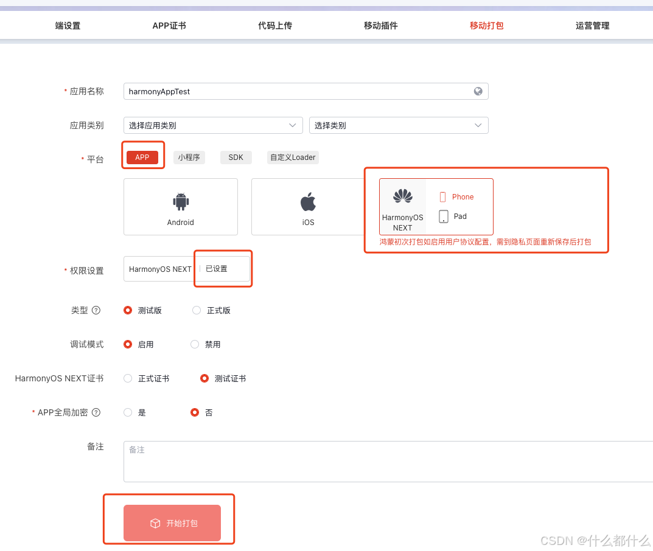Viewport: 653px width, 551px height.
Task: Select the 小程序 platform button
Action: 189,158
